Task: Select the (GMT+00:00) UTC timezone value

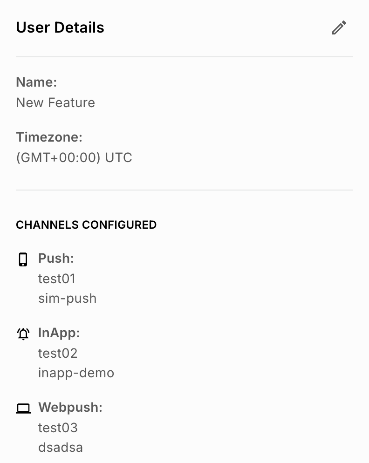Action: pyautogui.click(x=74, y=157)
